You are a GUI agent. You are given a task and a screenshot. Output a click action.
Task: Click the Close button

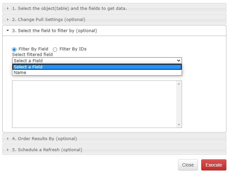point(188,165)
